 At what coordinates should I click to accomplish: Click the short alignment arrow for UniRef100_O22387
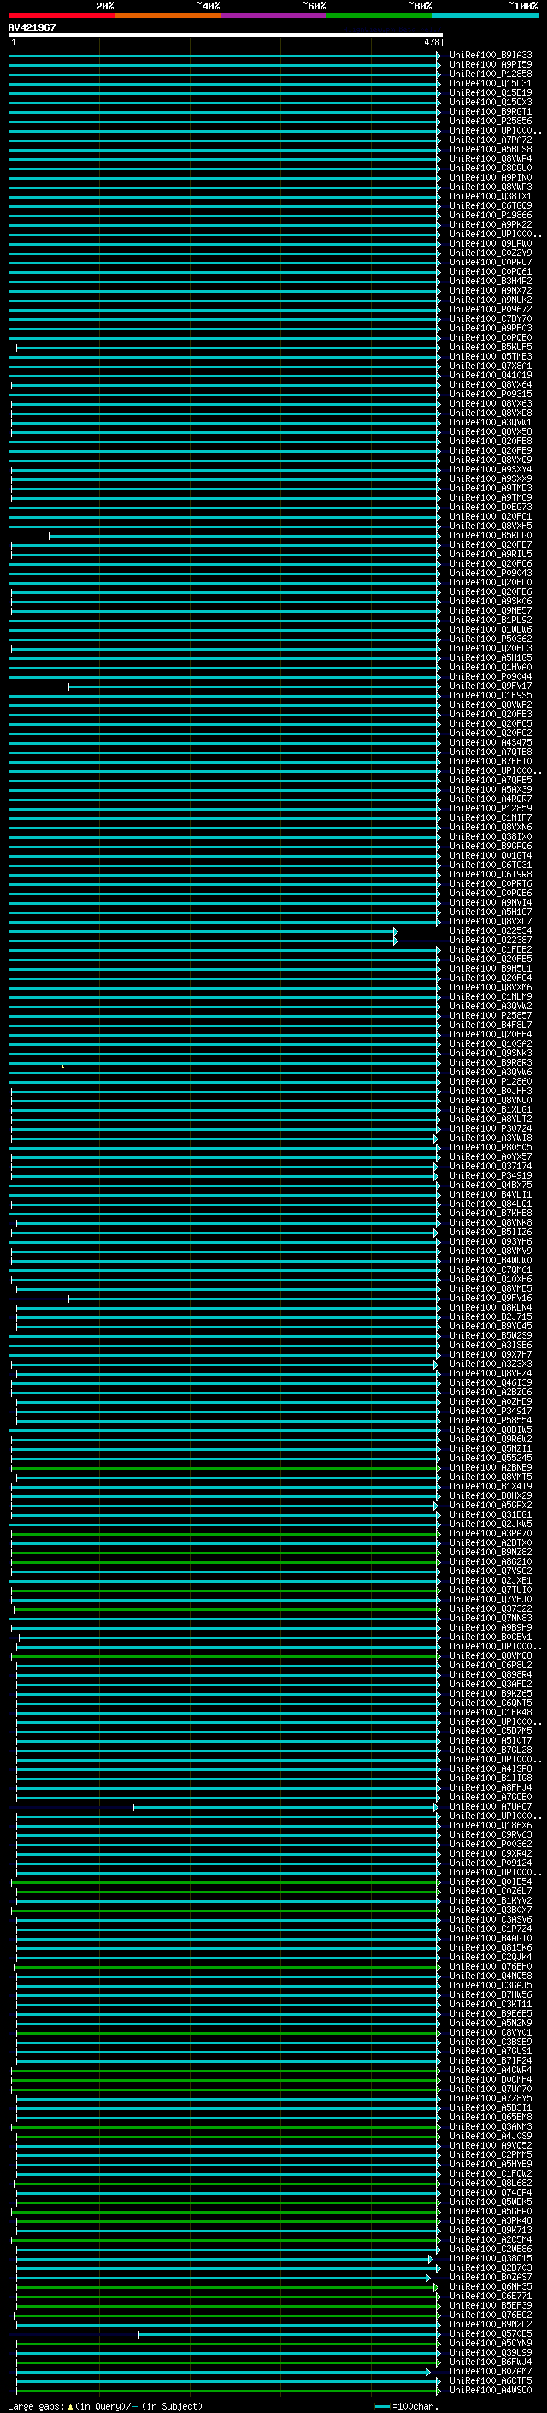click(x=396, y=941)
